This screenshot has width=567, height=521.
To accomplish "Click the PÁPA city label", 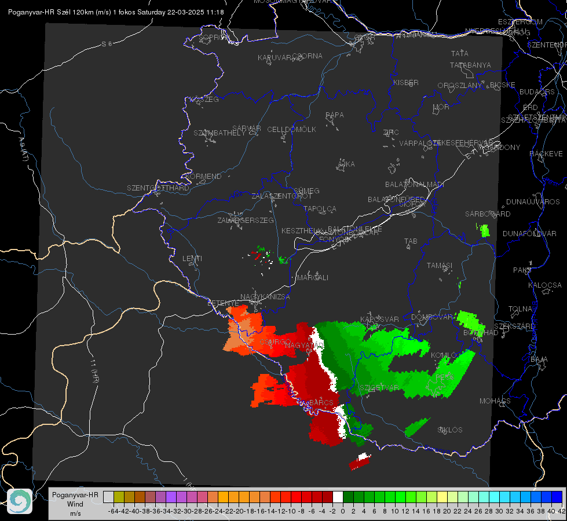I will [335, 115].
